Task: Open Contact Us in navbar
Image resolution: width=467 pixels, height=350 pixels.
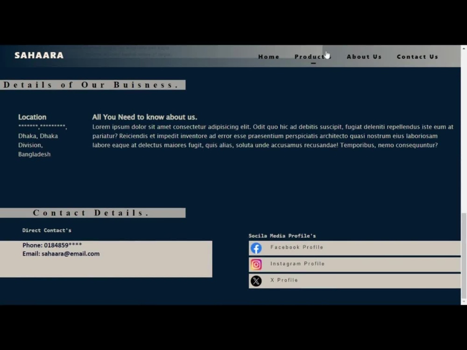Action: (x=417, y=56)
